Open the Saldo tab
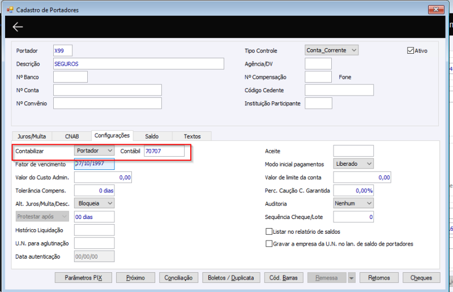This screenshot has height=292, width=453. (152, 136)
